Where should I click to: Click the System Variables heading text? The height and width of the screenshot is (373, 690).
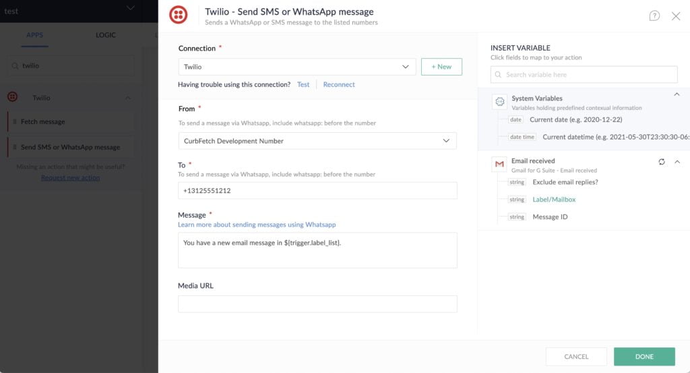pyautogui.click(x=537, y=98)
